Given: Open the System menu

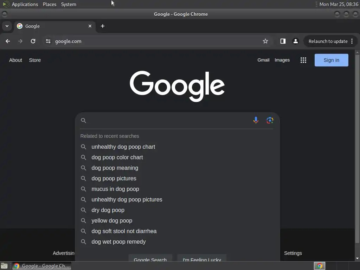Looking at the screenshot, I should (x=69, y=4).
